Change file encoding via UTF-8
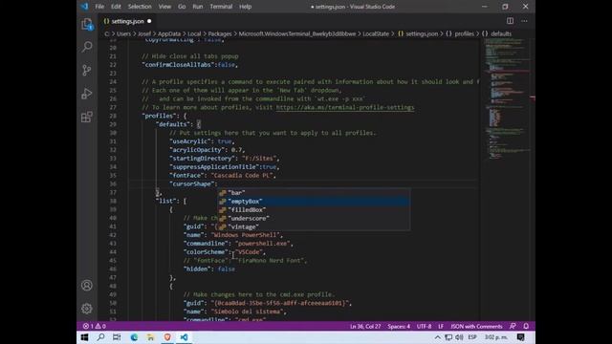Viewport: 612px width, 344px height. point(424,327)
